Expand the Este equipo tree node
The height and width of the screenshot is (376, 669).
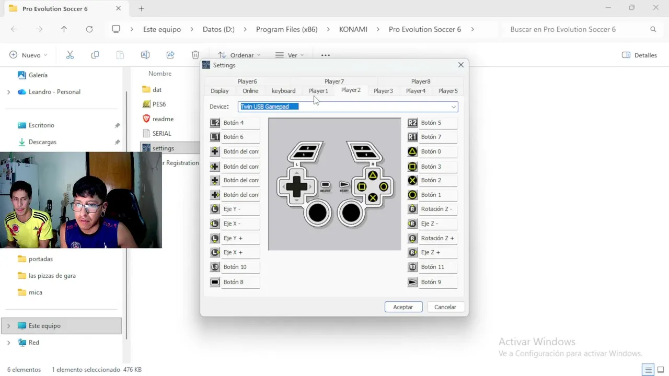point(8,326)
